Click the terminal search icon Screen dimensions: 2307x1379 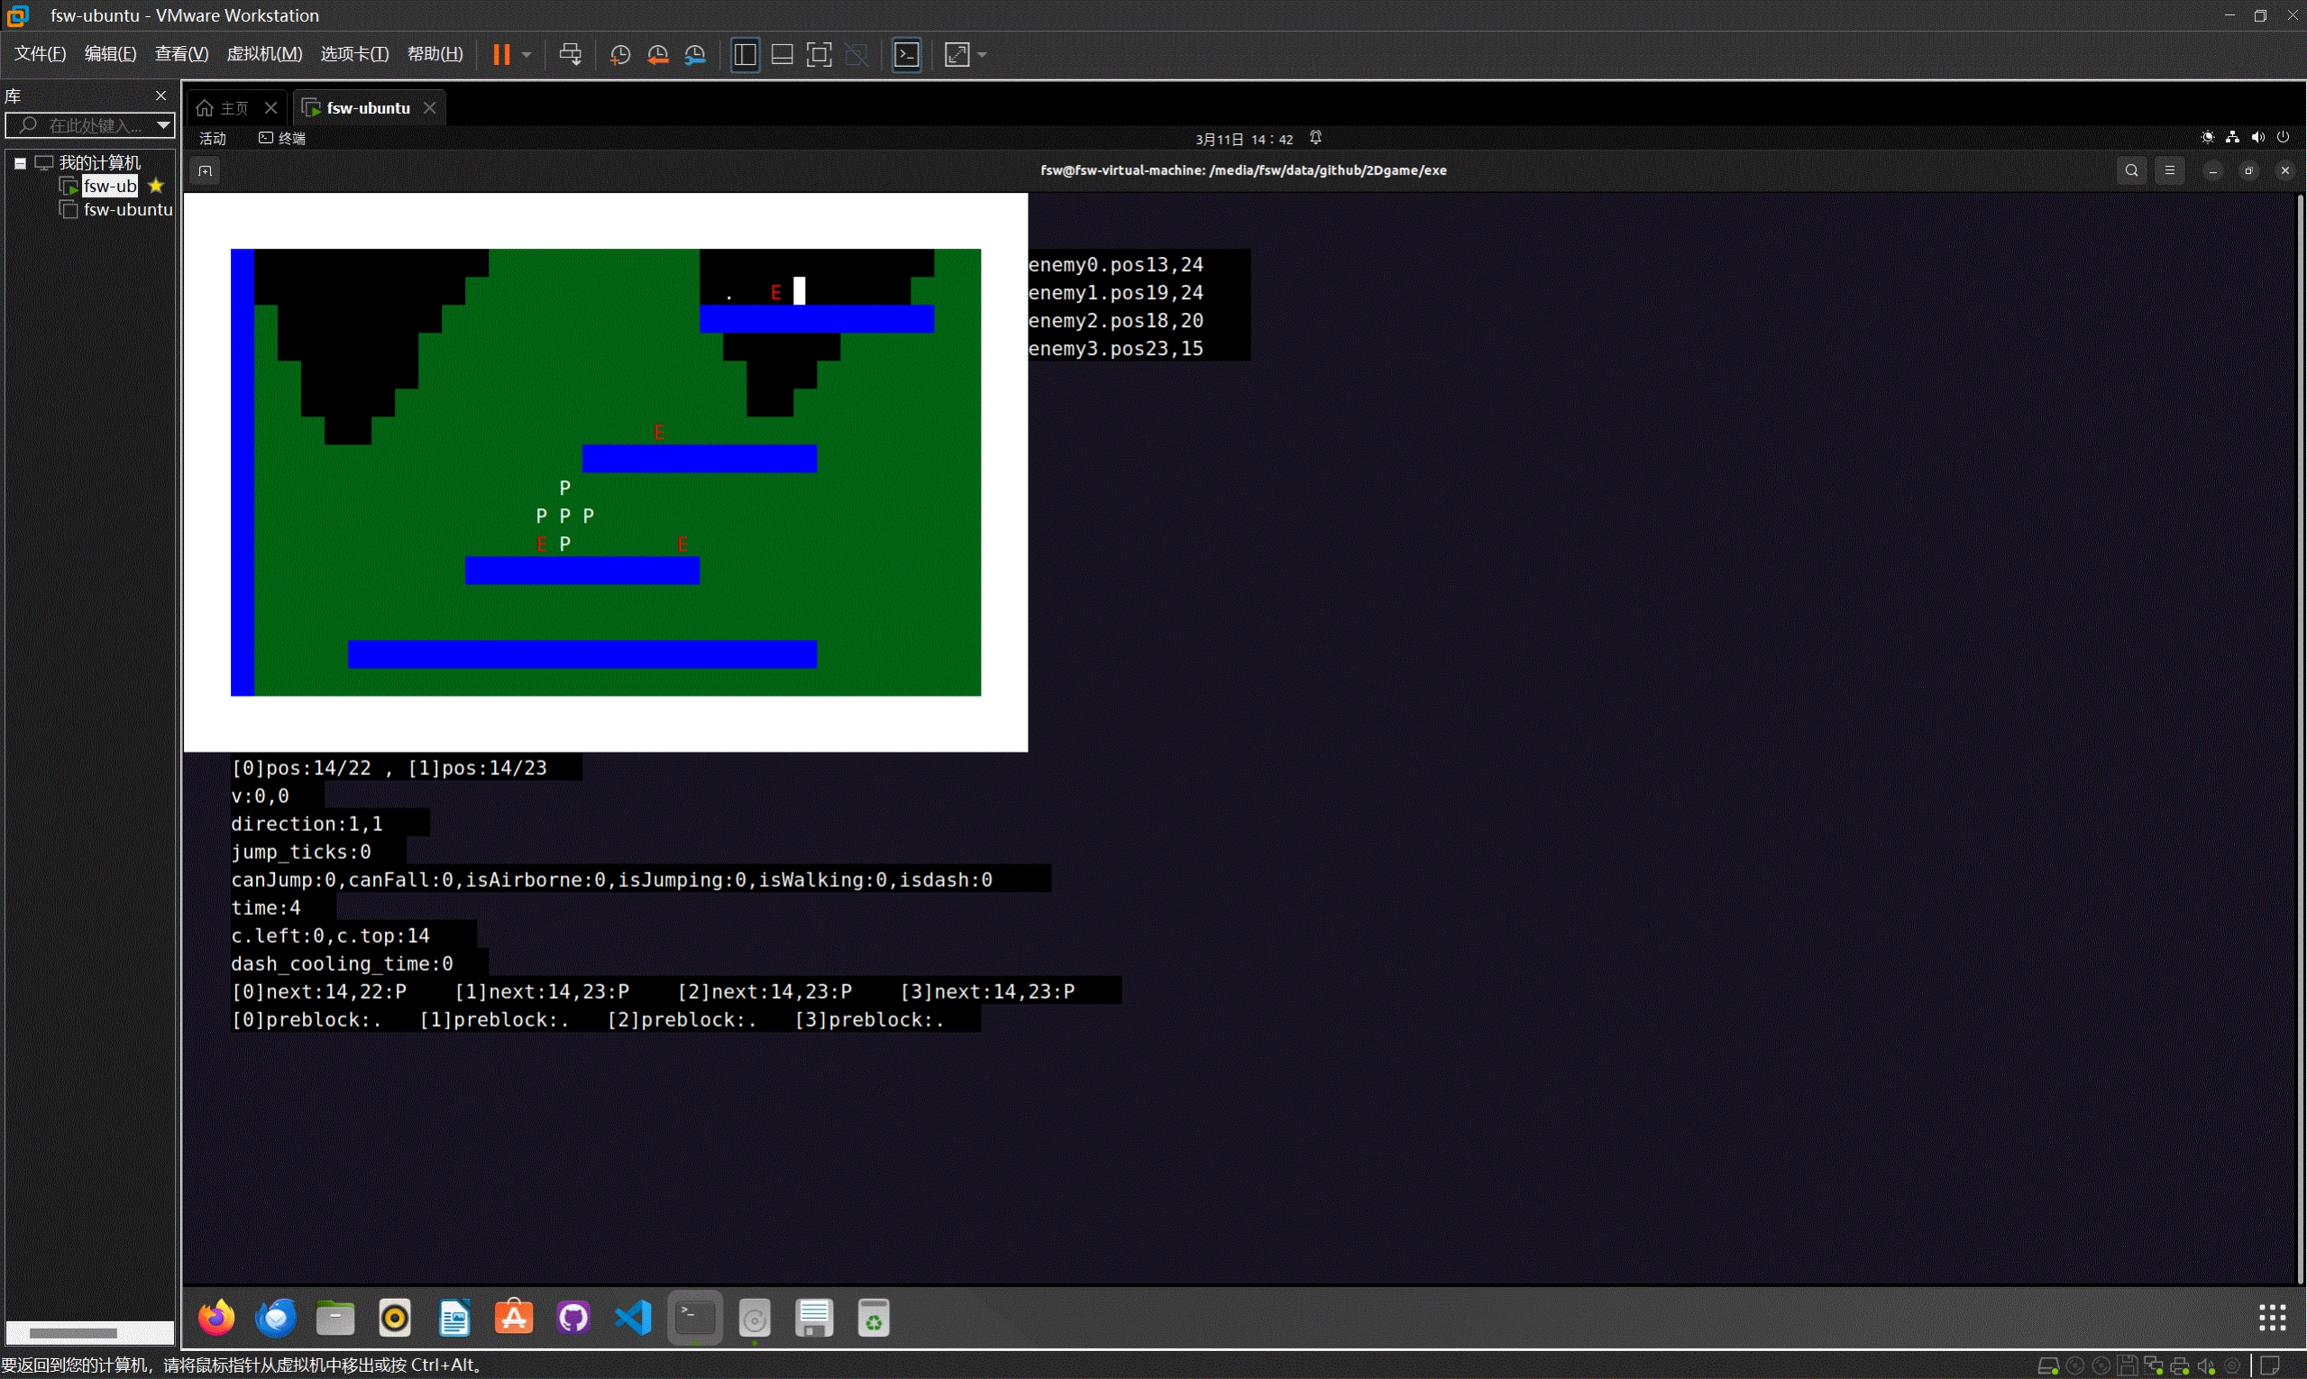(x=2131, y=171)
